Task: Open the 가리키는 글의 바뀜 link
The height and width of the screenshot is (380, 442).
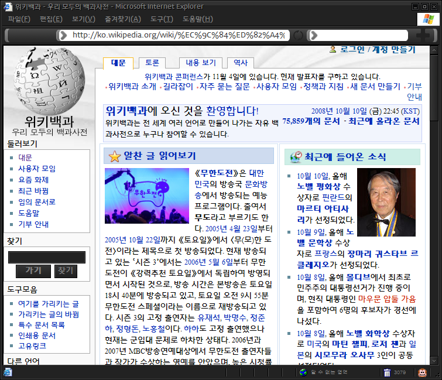Action: pyautogui.click(x=49, y=314)
